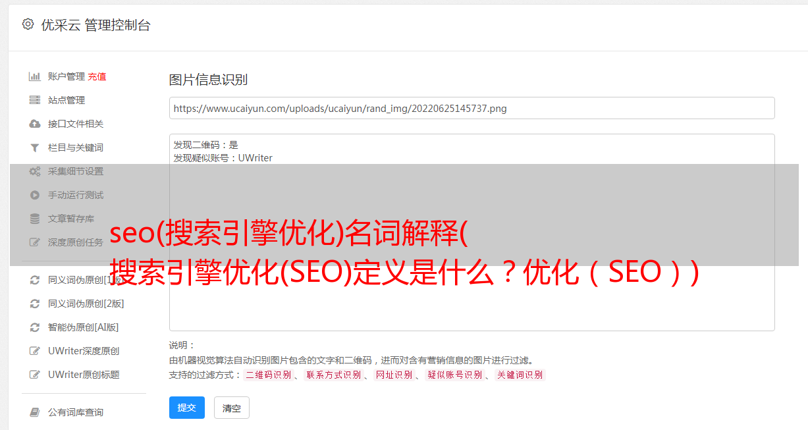The width and height of the screenshot is (808, 430).
Task: Click the 联系方式识别 filter tag
Action: pos(333,375)
